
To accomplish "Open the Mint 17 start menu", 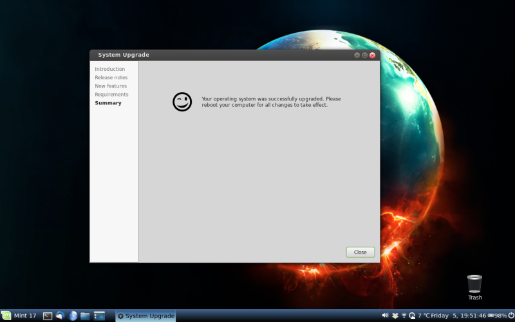I will pyautogui.click(x=19, y=316).
